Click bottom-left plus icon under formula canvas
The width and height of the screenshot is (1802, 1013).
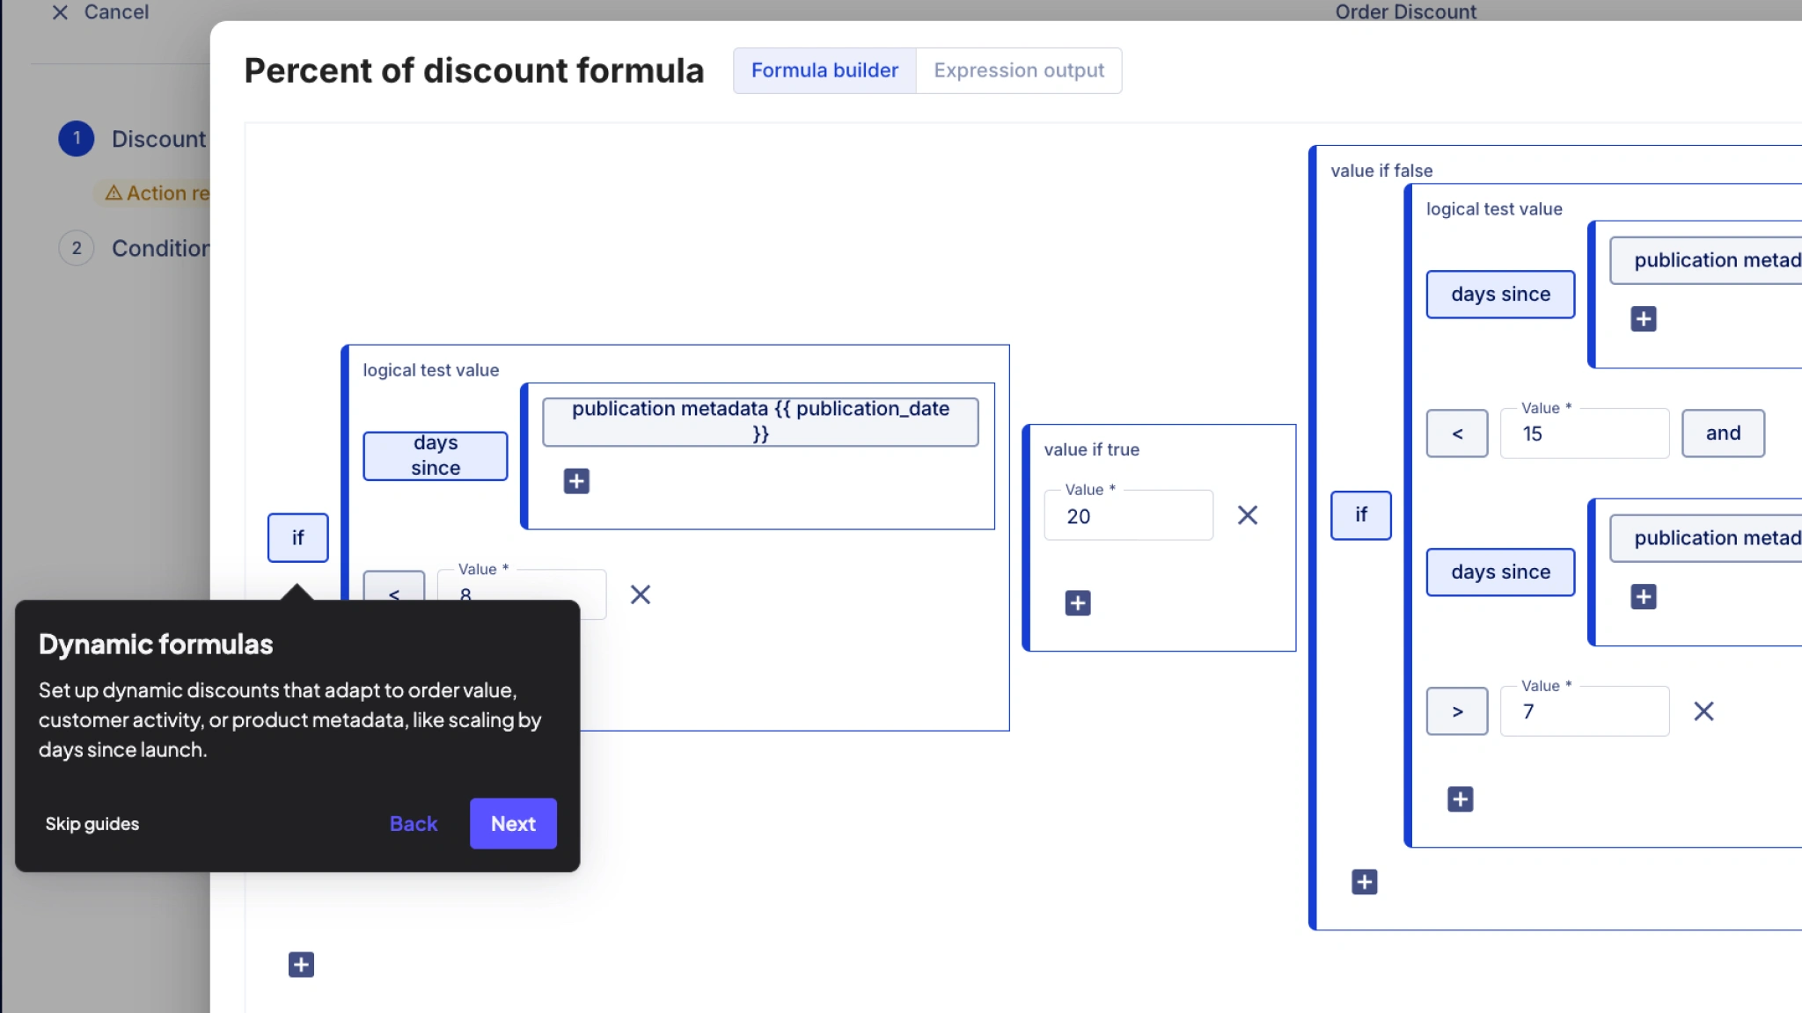tap(301, 965)
